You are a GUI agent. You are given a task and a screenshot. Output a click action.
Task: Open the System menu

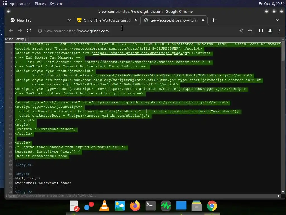56,4
